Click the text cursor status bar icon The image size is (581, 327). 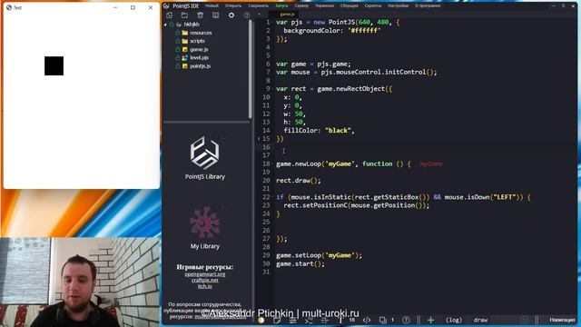[340, 320]
